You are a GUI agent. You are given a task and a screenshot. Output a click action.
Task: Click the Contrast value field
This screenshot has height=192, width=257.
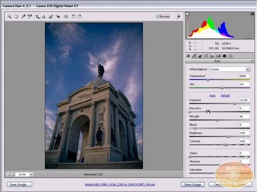click(244, 141)
